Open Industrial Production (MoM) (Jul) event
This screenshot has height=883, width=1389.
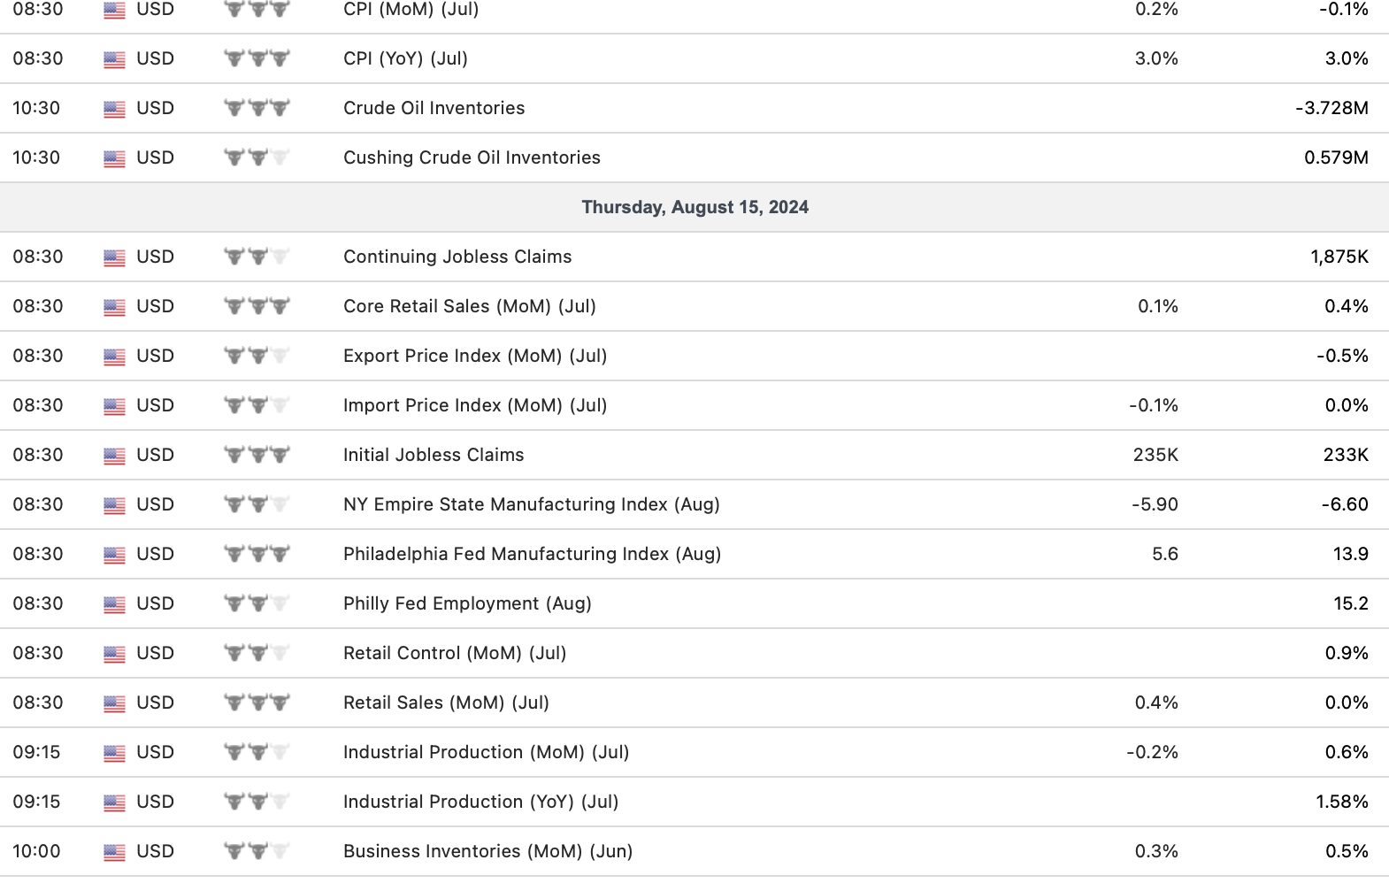pos(486,752)
